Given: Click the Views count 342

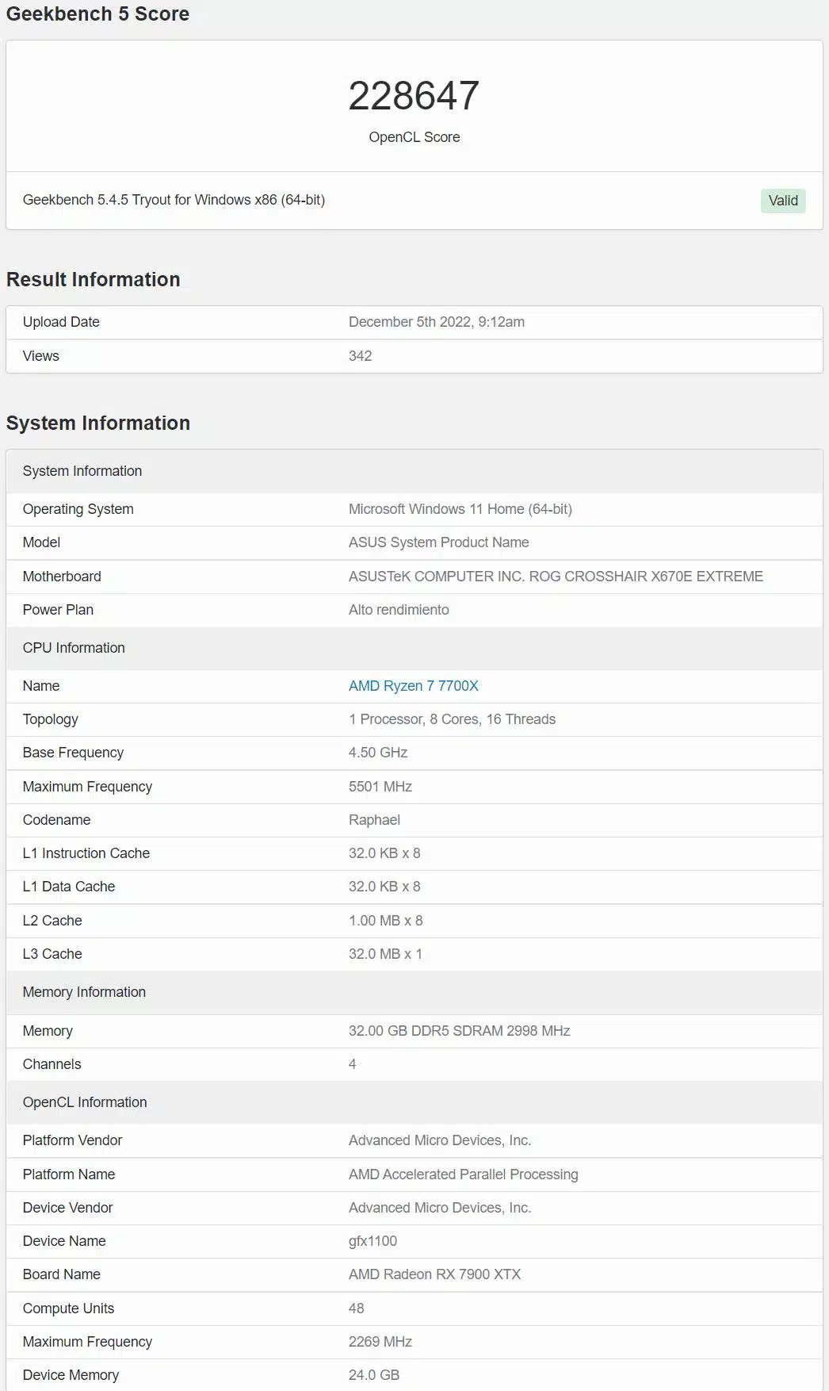Looking at the screenshot, I should [360, 356].
